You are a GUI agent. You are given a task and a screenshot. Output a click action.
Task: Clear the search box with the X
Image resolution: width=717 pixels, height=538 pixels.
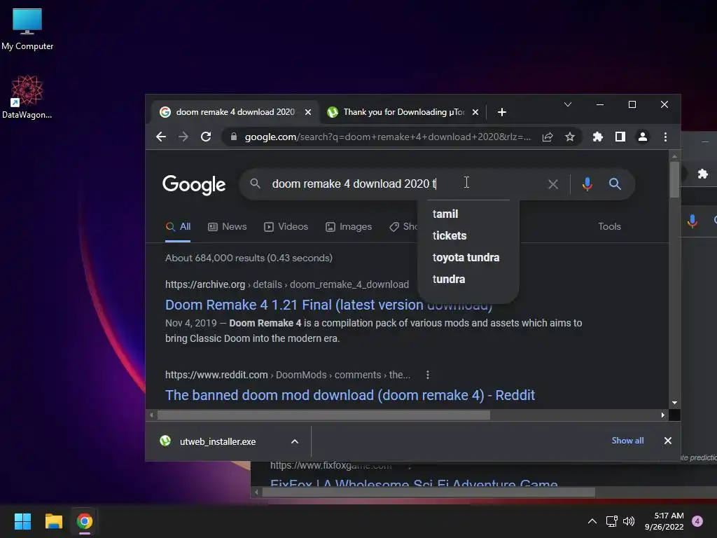(x=553, y=184)
